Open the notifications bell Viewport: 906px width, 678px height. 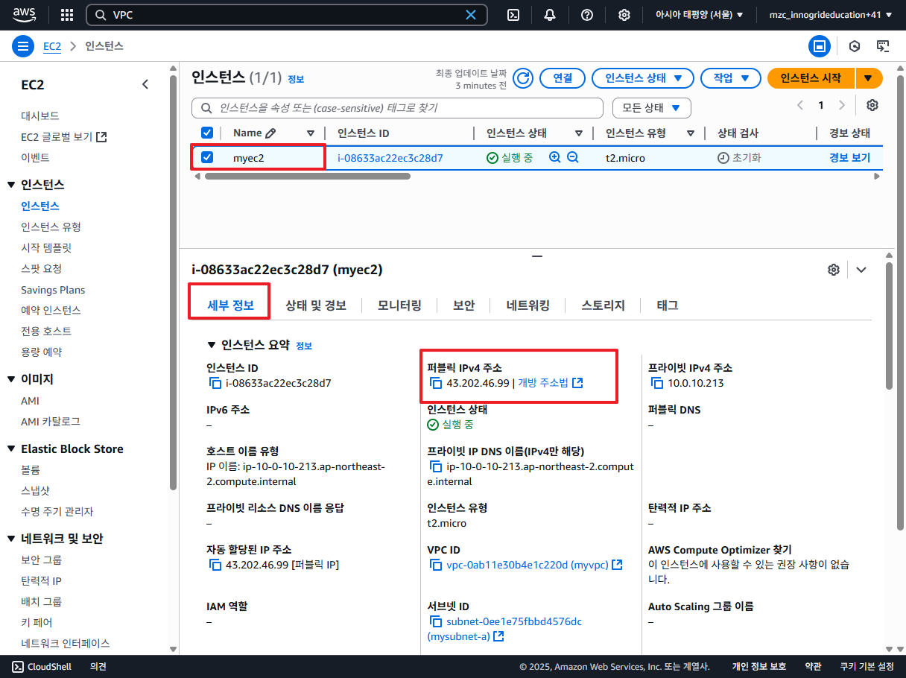pyautogui.click(x=550, y=15)
